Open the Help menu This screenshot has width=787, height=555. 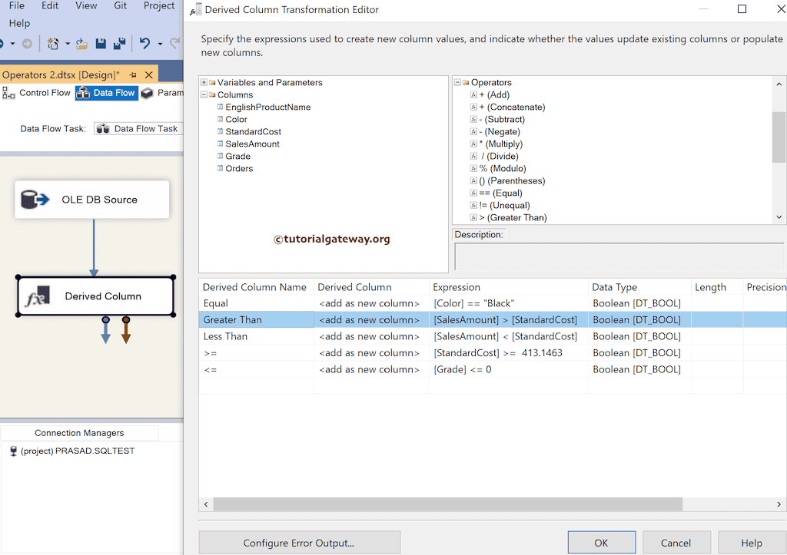[19, 23]
